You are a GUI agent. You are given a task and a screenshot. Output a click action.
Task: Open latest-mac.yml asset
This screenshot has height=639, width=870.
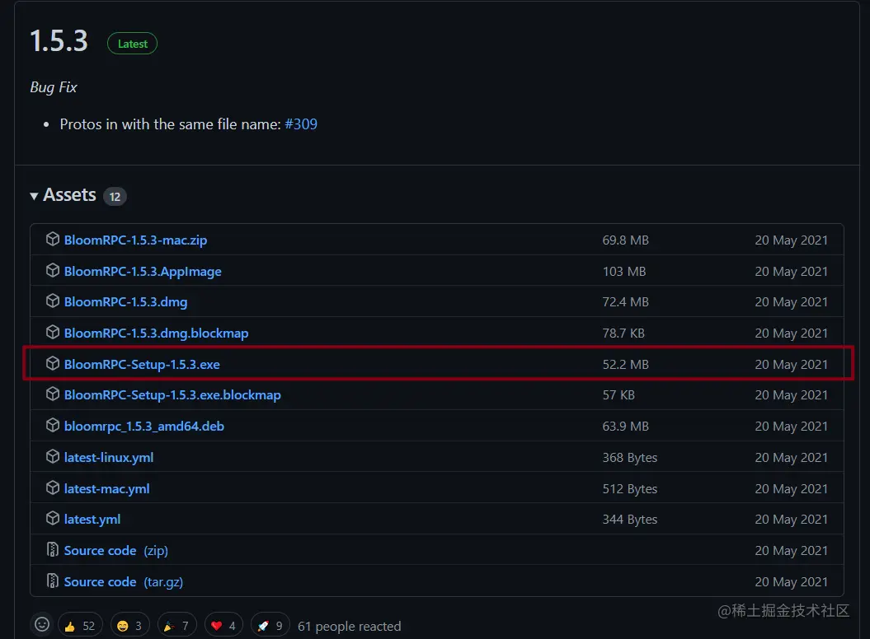coord(106,489)
